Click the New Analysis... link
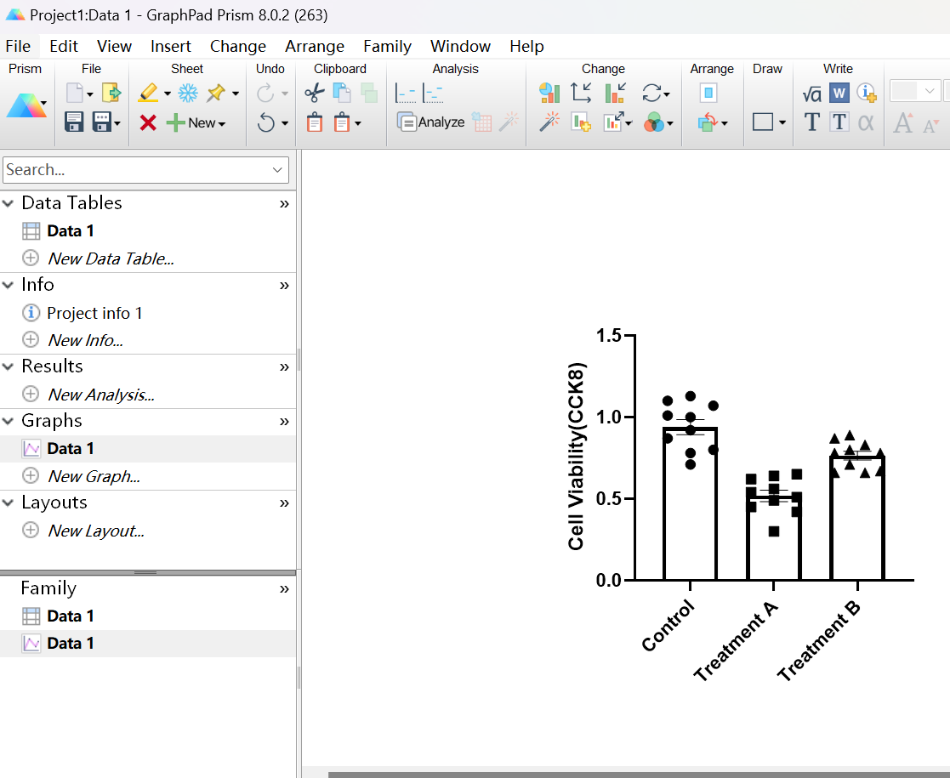 coord(100,395)
